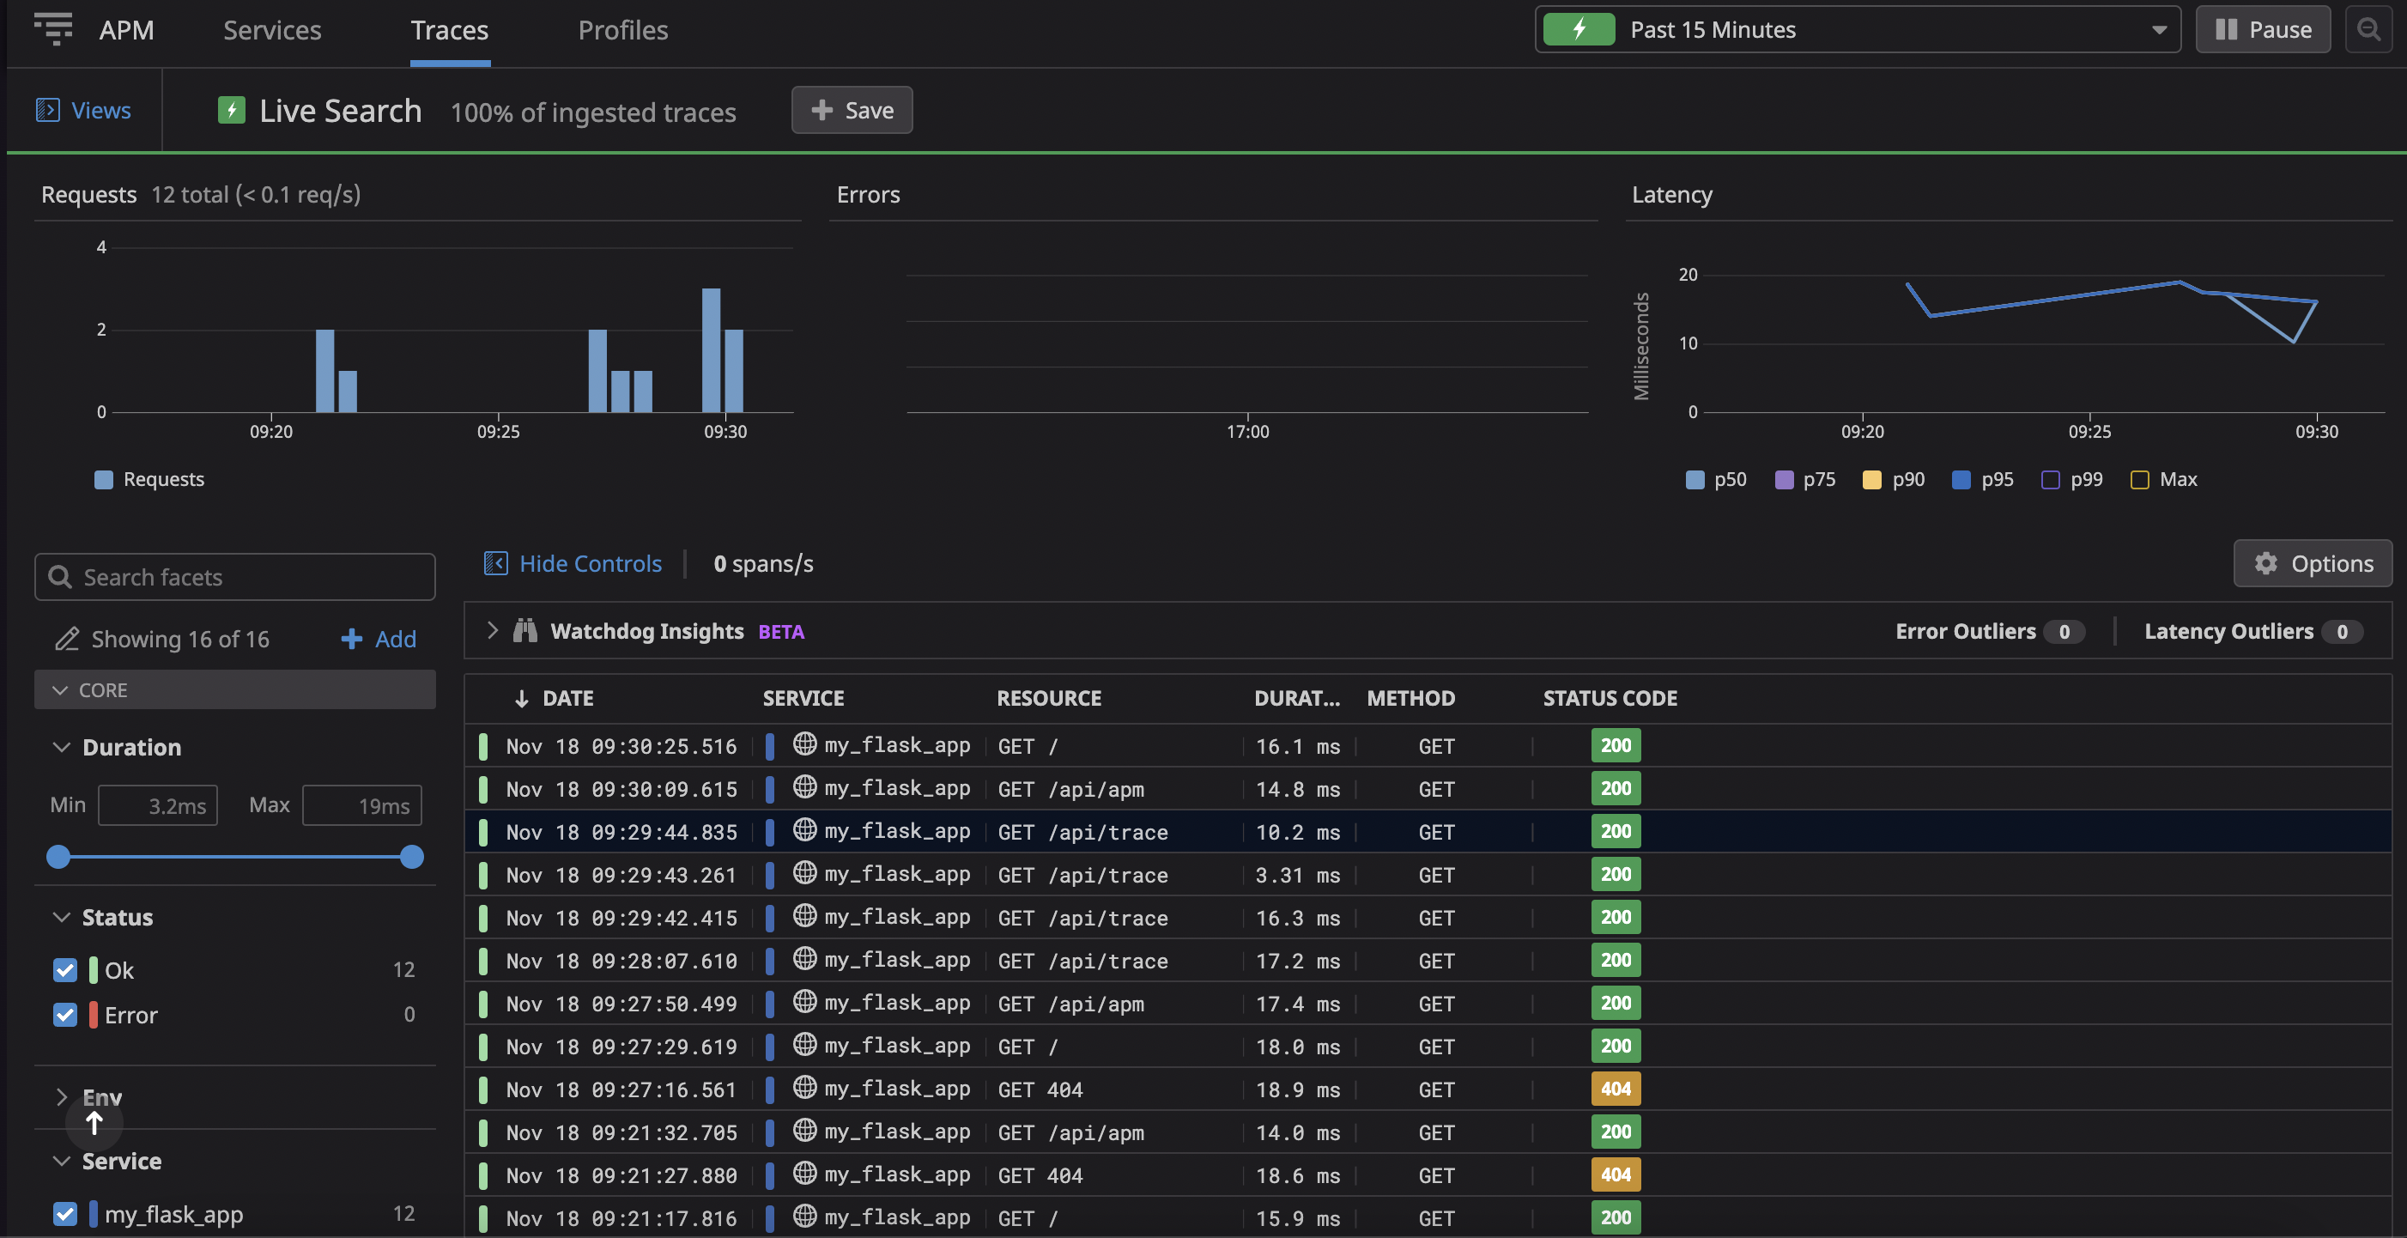
Task: Click the Duration slider minimum handle
Action: pyautogui.click(x=58, y=857)
